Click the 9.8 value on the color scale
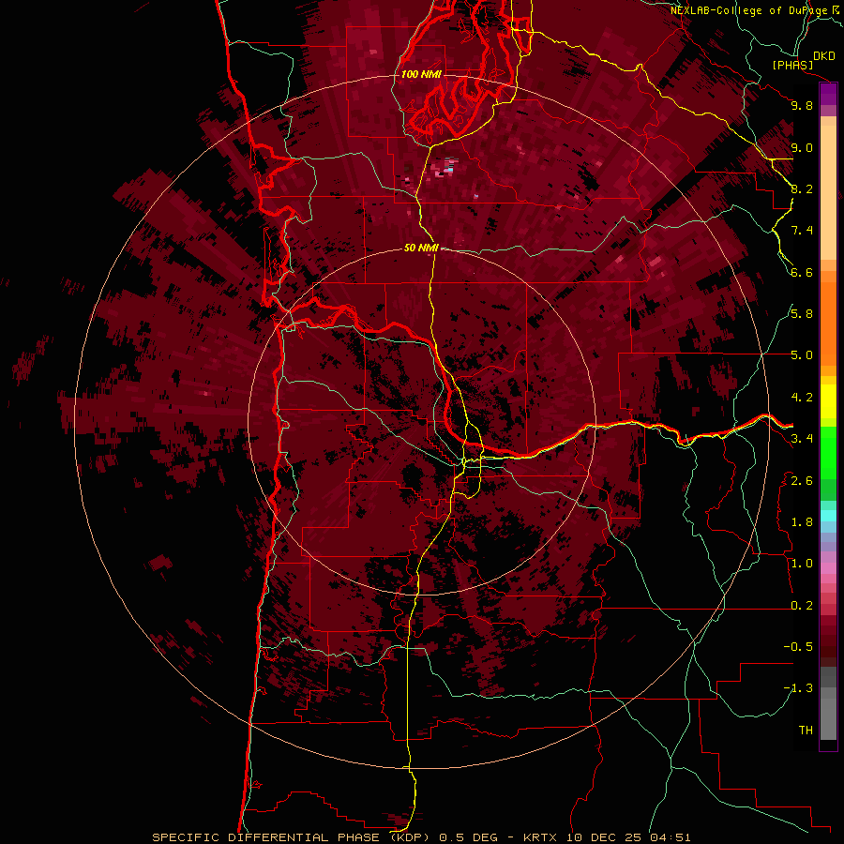Viewport: 844px width, 844px height. click(802, 105)
